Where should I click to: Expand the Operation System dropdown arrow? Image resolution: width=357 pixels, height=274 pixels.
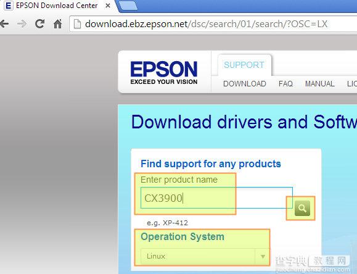click(x=263, y=256)
